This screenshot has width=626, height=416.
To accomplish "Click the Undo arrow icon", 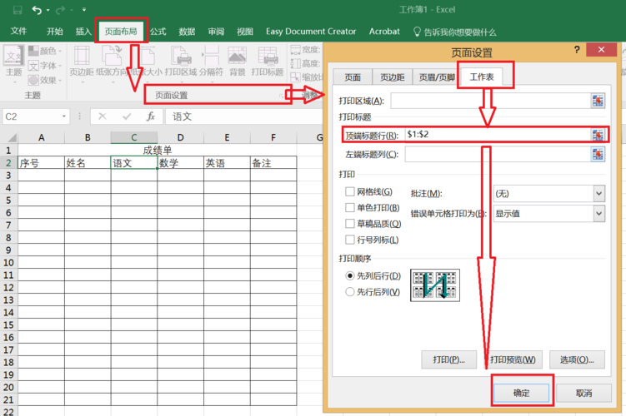I will [37, 10].
